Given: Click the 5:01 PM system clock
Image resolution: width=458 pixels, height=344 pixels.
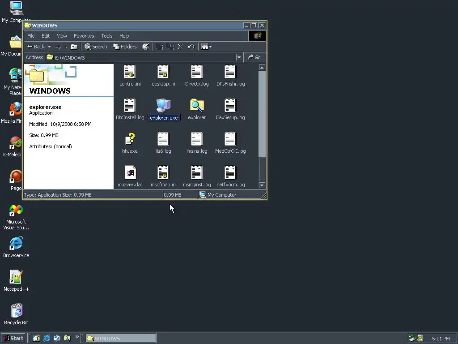Looking at the screenshot, I should (441, 339).
